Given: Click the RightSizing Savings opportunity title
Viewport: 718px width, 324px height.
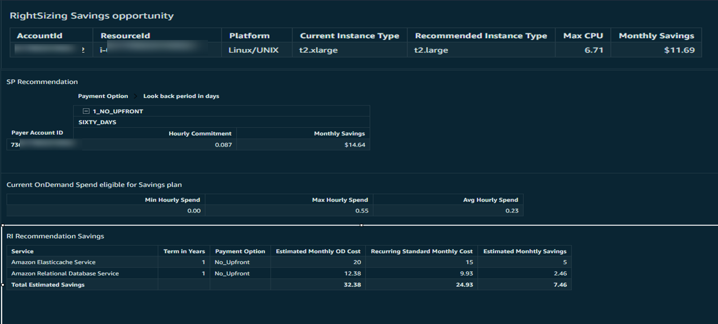Looking at the screenshot, I should point(92,16).
